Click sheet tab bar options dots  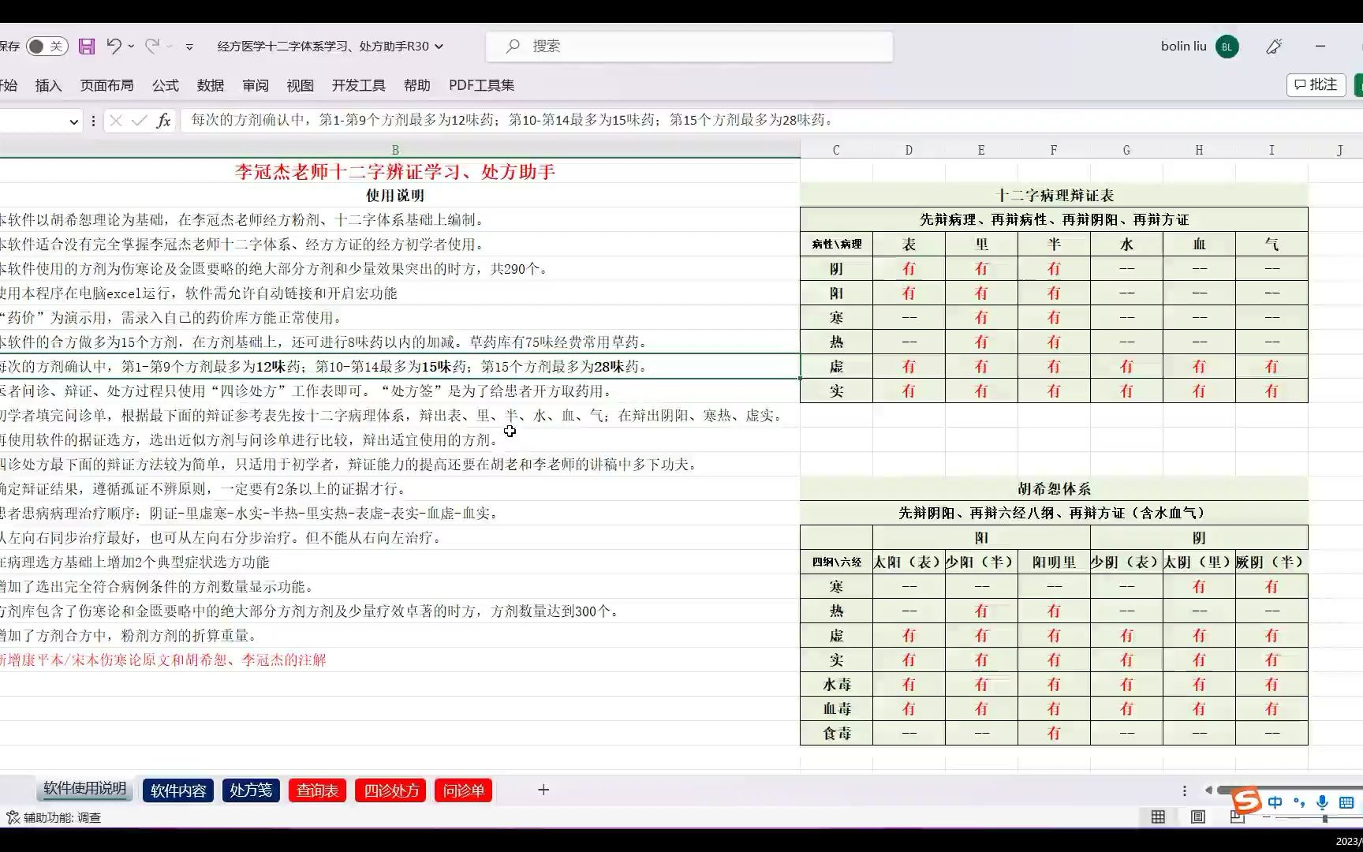tap(1184, 790)
